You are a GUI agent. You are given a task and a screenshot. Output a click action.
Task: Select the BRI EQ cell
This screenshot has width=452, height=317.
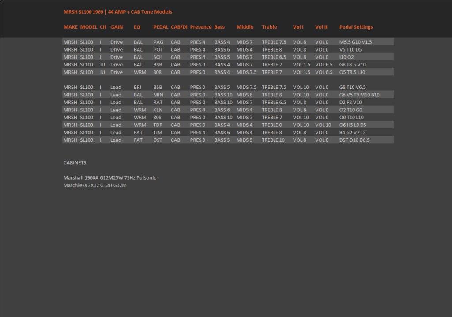138,87
